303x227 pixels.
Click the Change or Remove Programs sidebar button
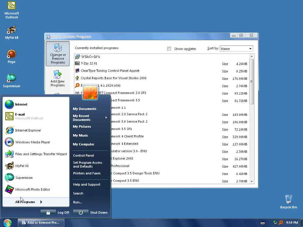58,54
